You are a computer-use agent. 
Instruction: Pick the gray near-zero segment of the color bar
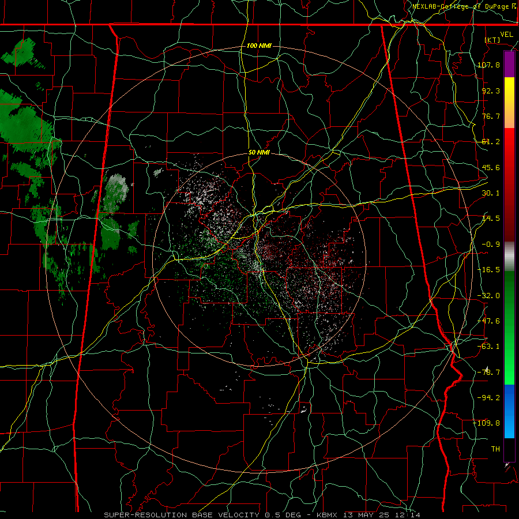[x=509, y=257]
